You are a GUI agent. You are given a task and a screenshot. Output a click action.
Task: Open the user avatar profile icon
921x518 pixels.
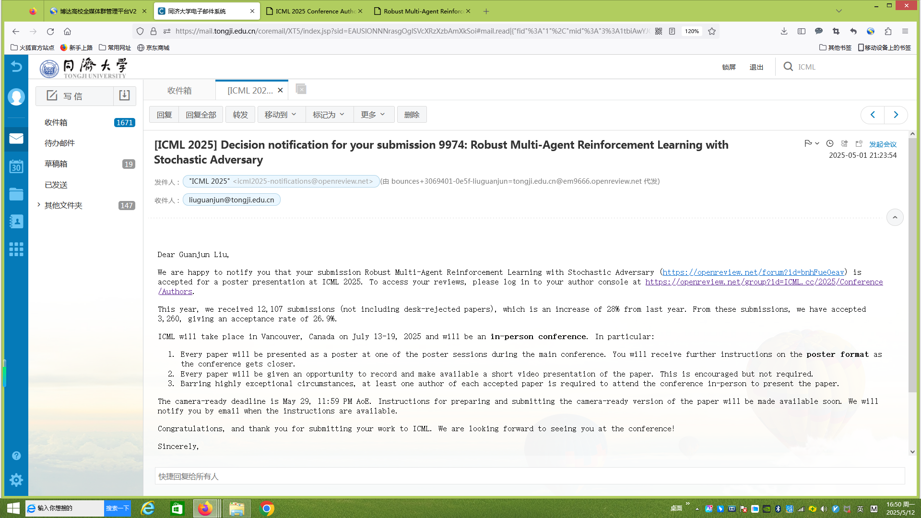pyautogui.click(x=16, y=97)
